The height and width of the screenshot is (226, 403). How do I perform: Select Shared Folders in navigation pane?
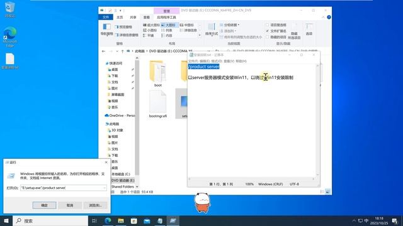point(123,186)
